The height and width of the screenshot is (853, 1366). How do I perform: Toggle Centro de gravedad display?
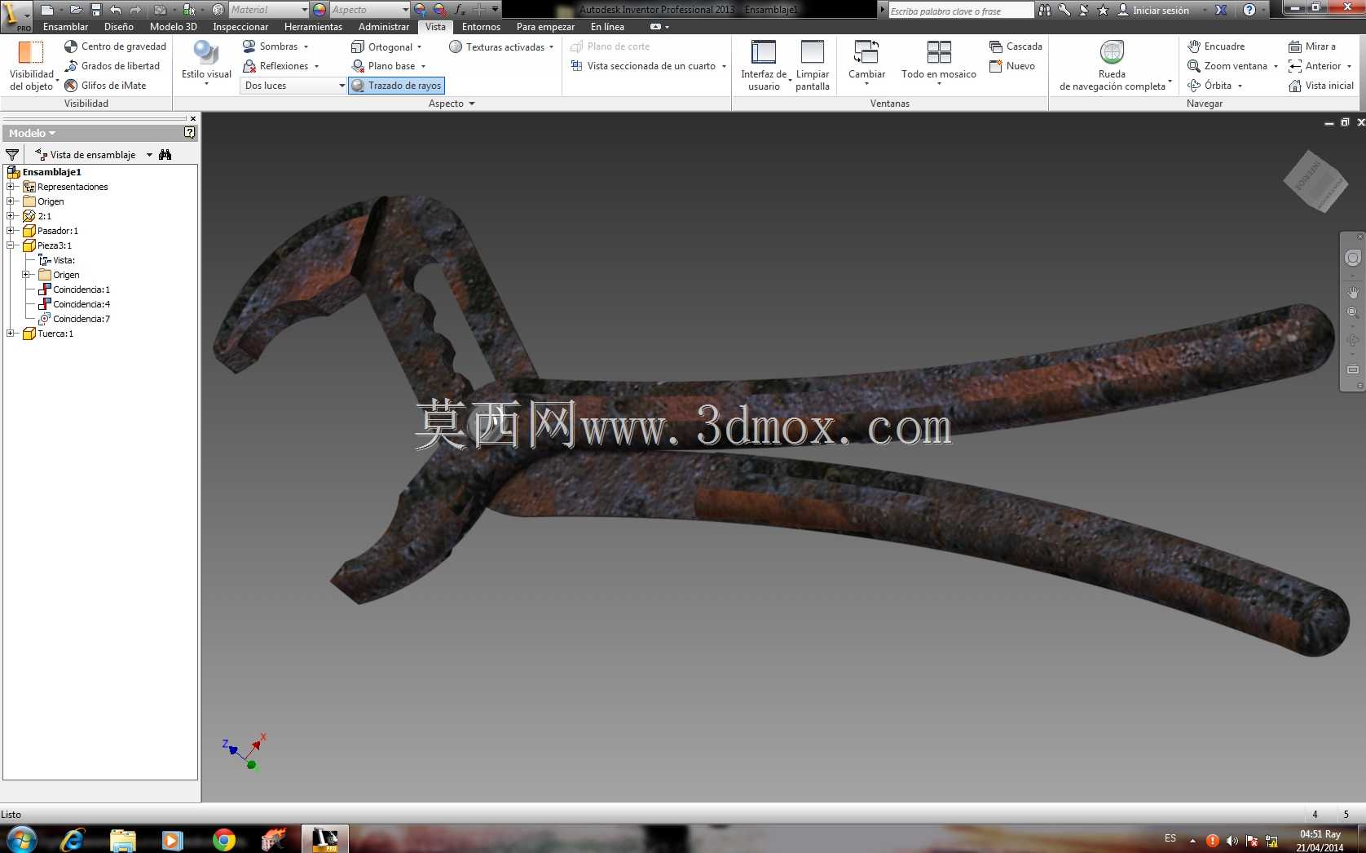pos(115,46)
